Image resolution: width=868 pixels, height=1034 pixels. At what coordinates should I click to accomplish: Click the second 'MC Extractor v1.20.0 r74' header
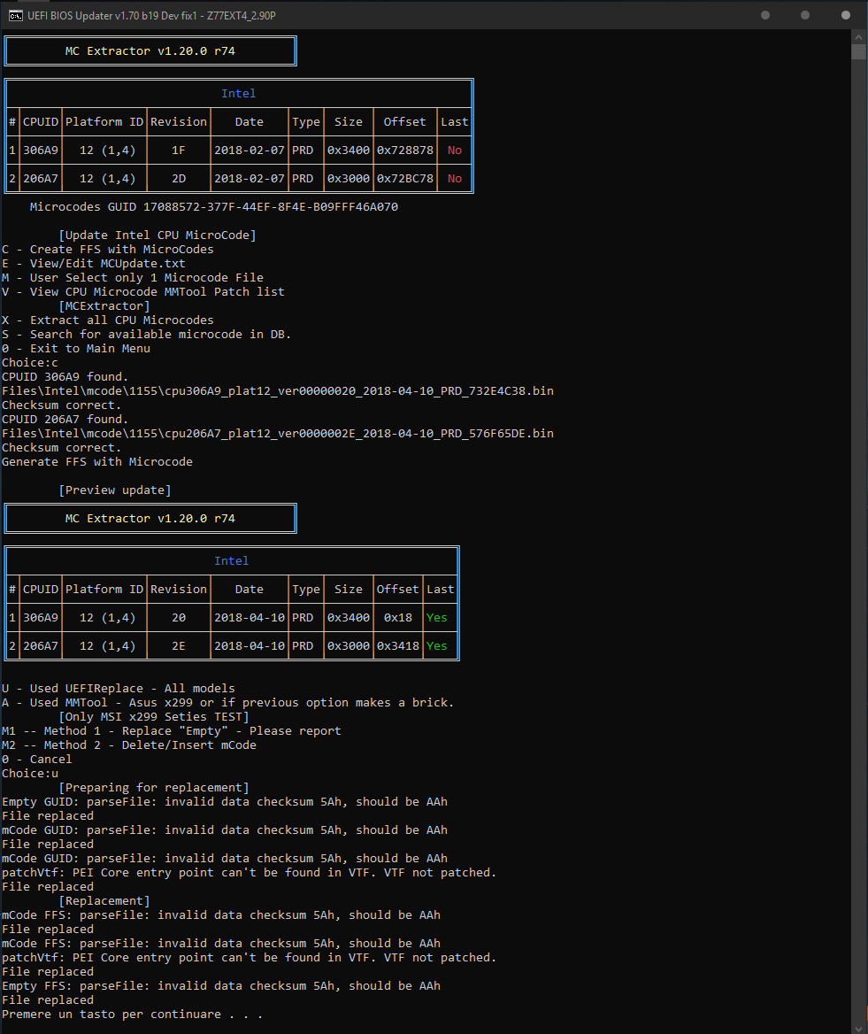point(150,518)
